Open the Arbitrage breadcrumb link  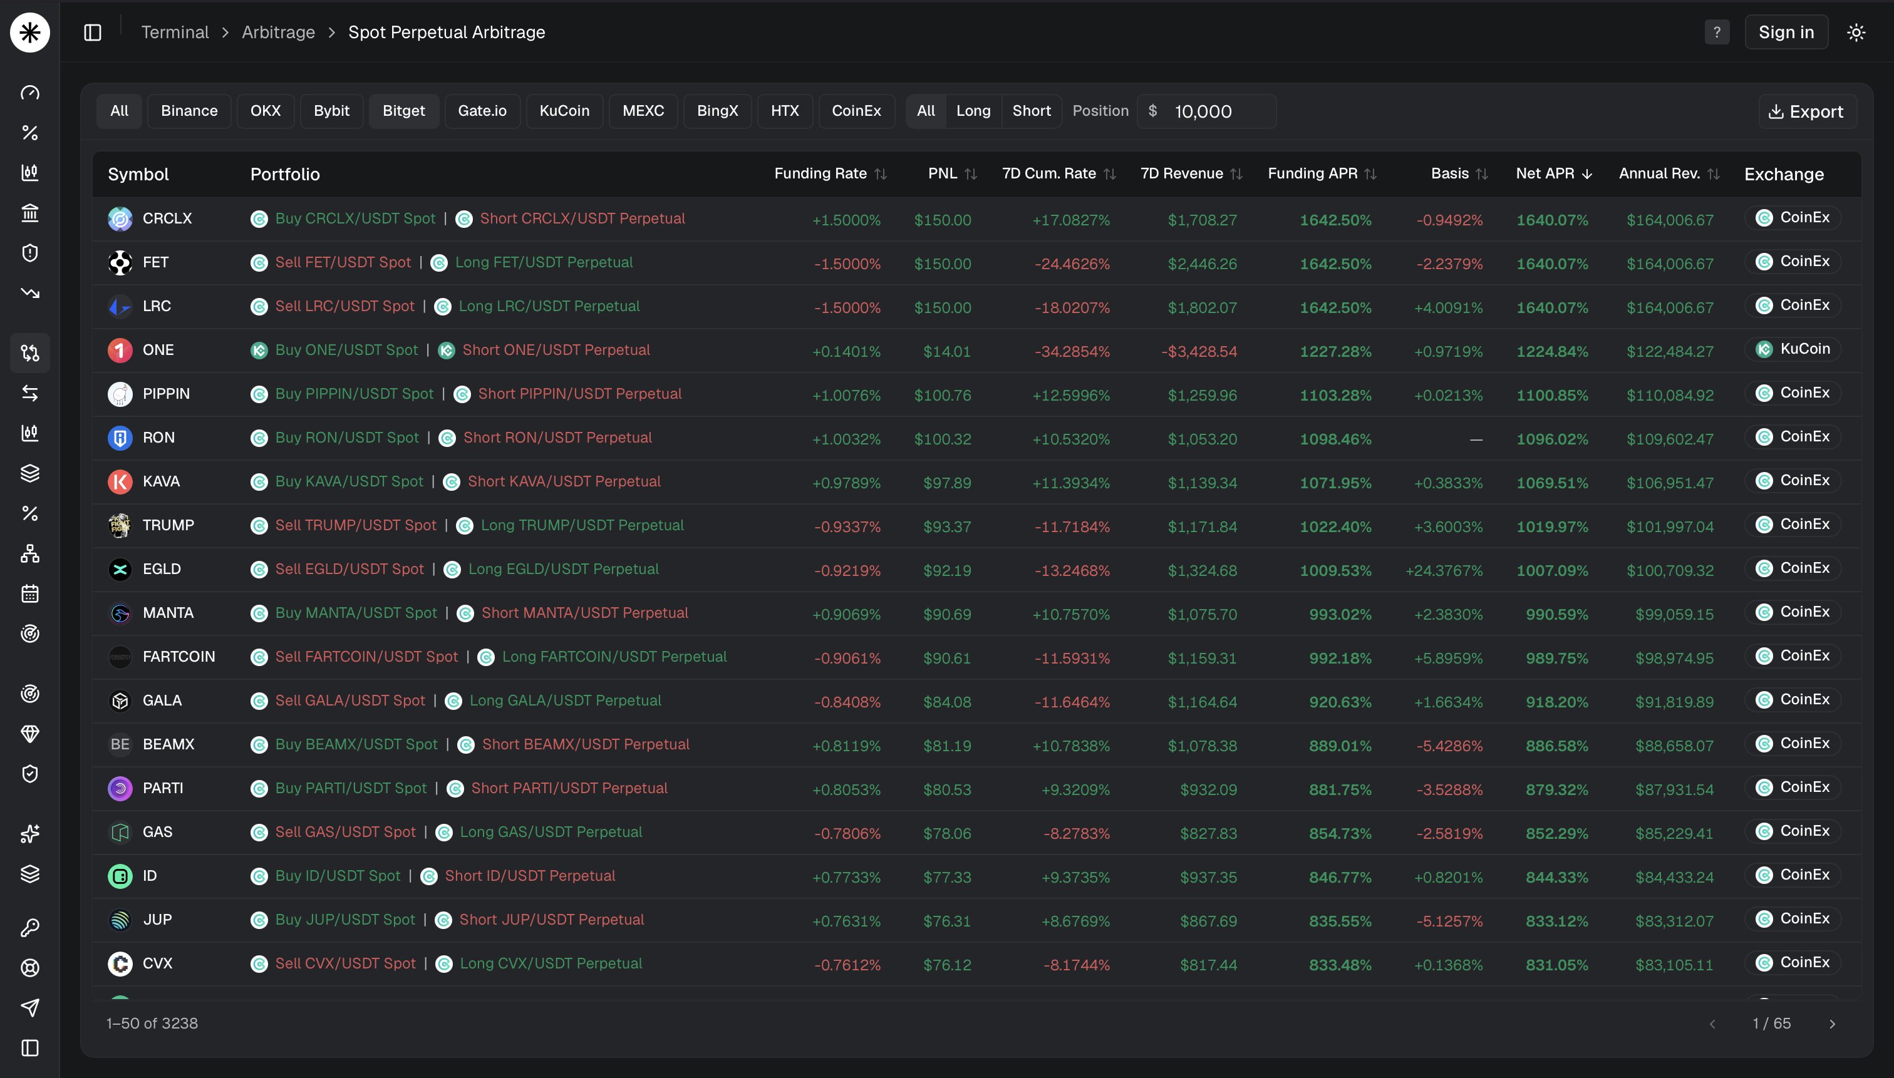[x=279, y=33]
